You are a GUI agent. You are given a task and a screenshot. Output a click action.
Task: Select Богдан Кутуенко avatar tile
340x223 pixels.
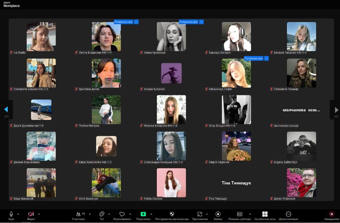[171, 73]
